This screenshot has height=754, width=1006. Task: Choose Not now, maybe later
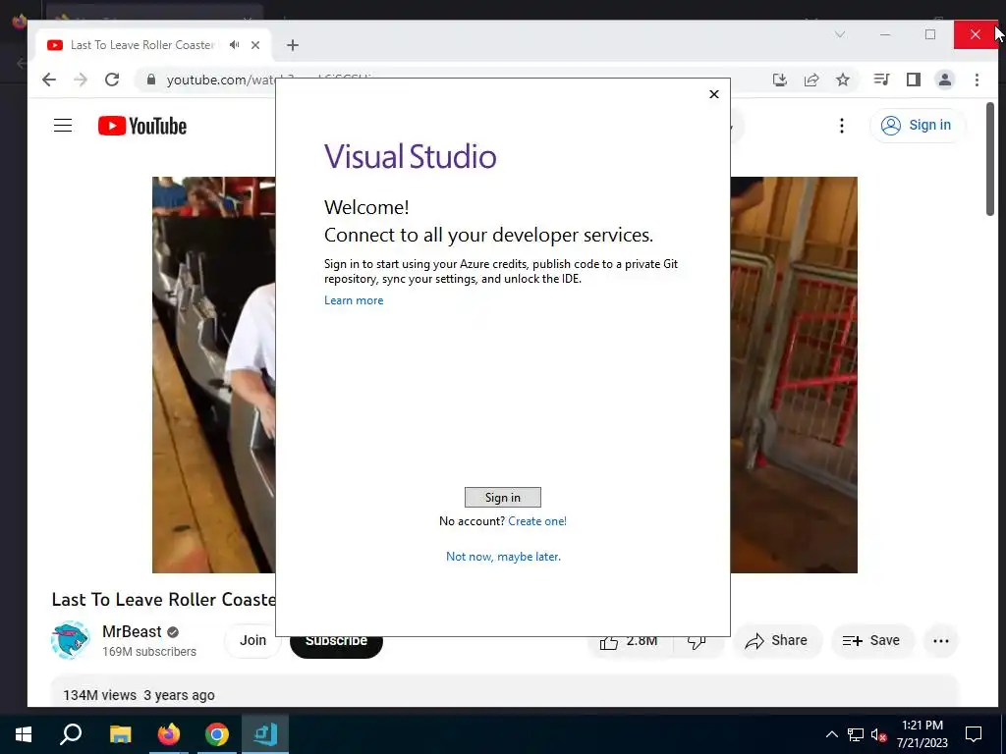[x=503, y=557]
